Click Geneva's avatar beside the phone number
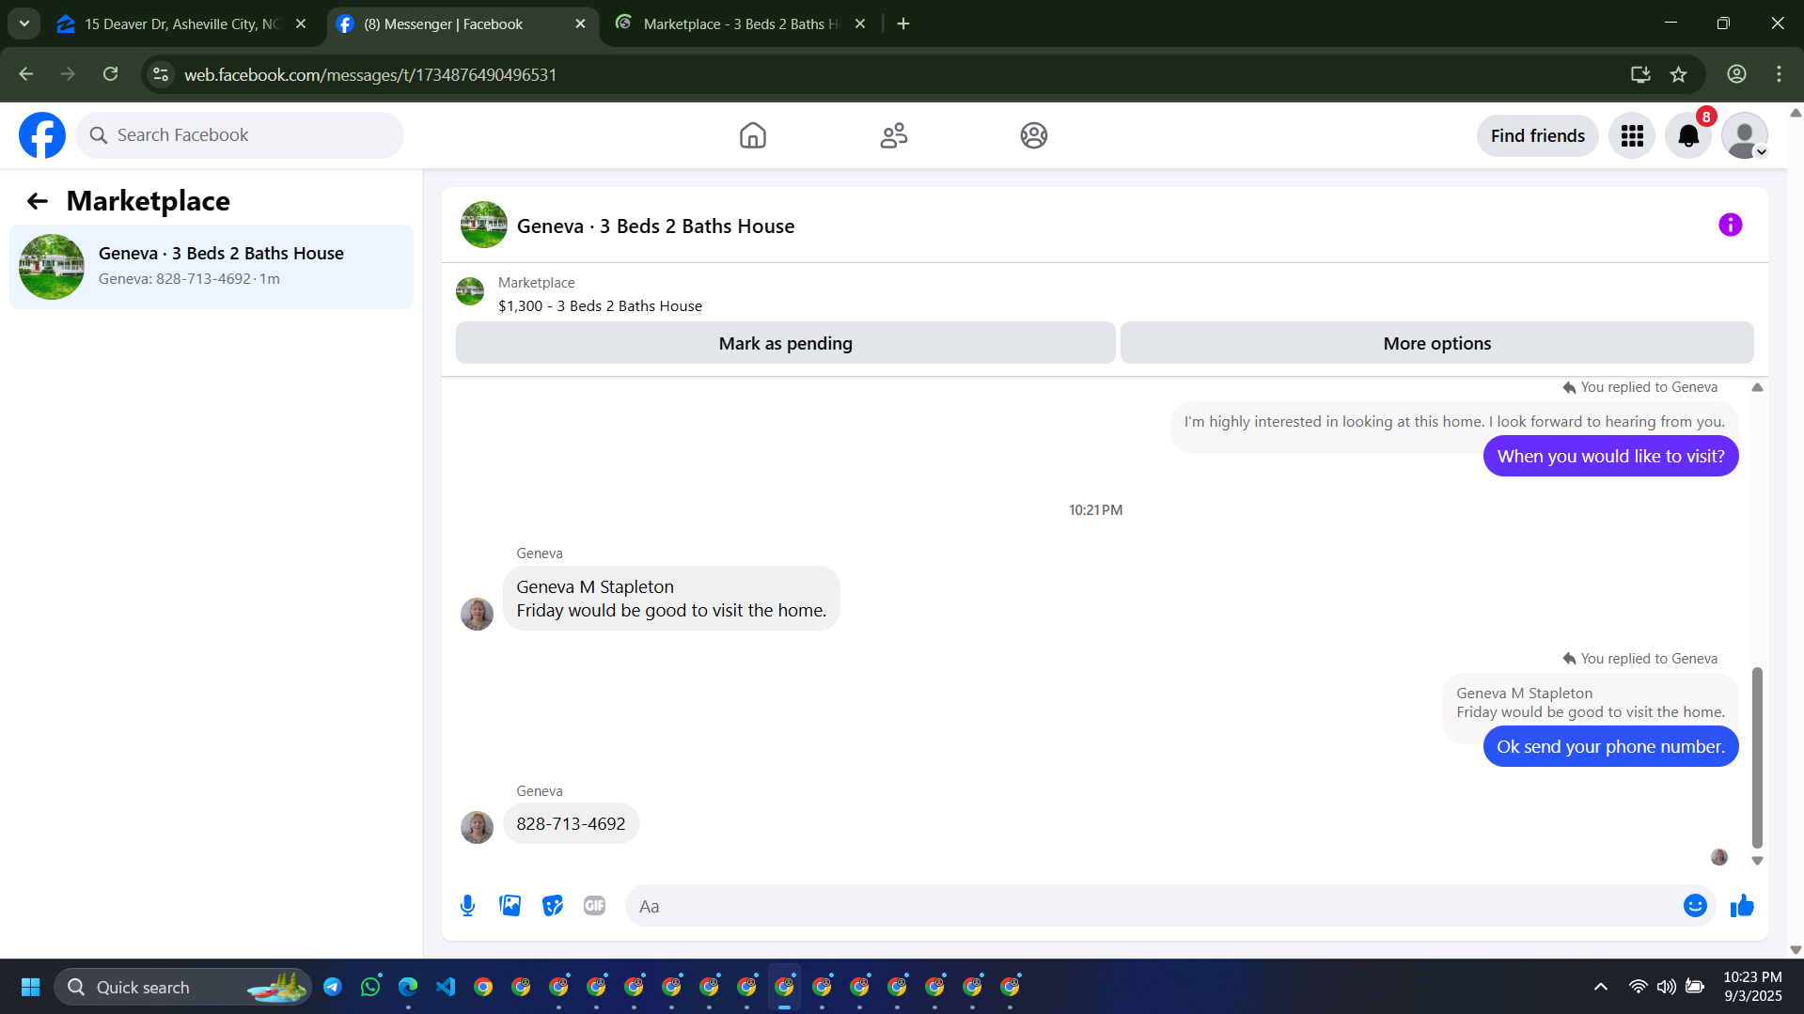The height and width of the screenshot is (1014, 1804). [x=477, y=828]
